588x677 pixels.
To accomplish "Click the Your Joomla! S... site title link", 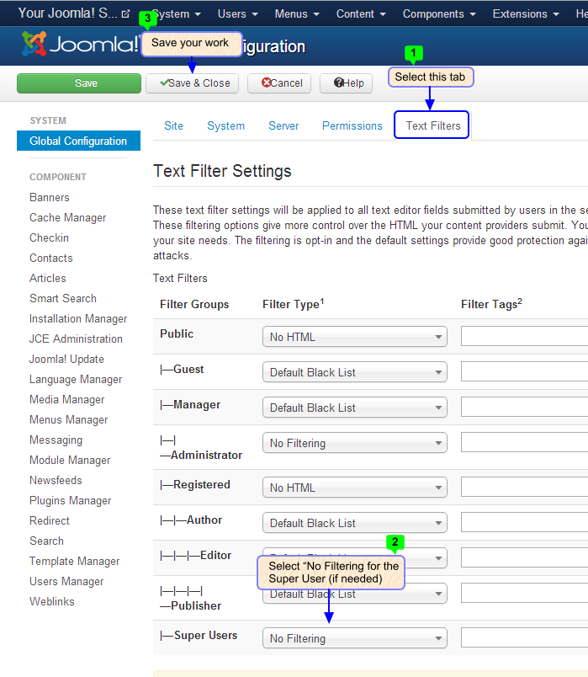I will click(x=68, y=13).
